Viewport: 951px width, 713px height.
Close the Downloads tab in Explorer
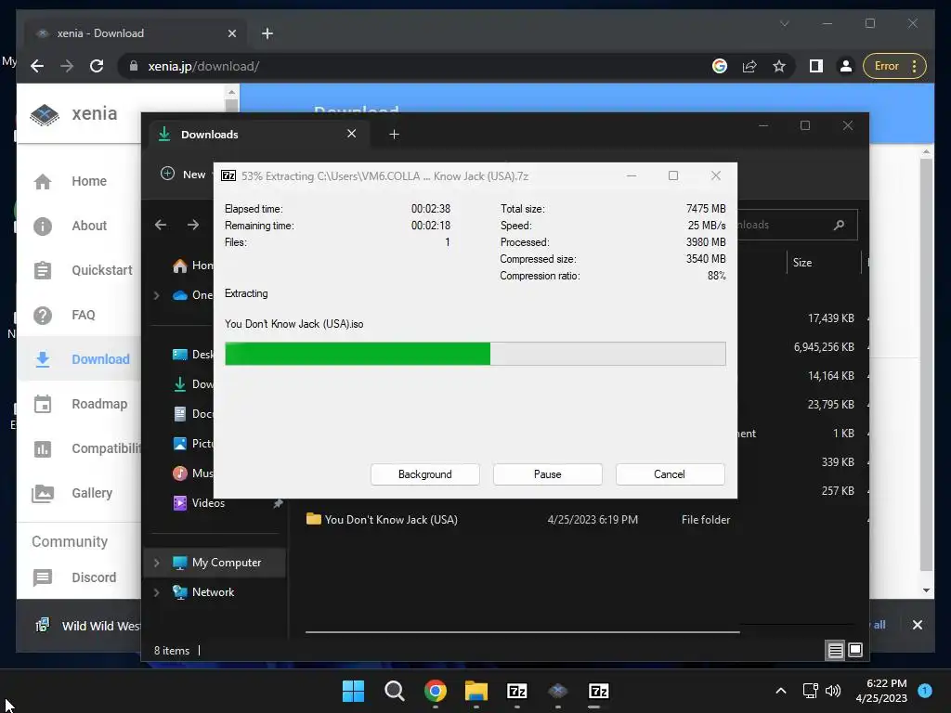point(351,134)
